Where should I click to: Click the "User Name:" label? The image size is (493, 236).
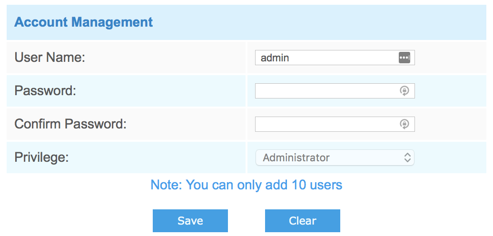coord(49,58)
